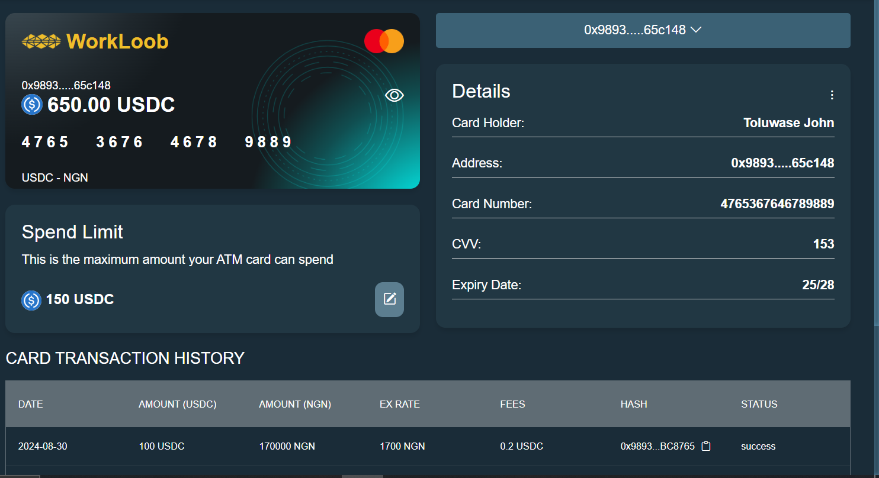879x478 pixels.
Task: Click the horizontal scrollbar thumb at the bottom
Action: (x=362, y=476)
